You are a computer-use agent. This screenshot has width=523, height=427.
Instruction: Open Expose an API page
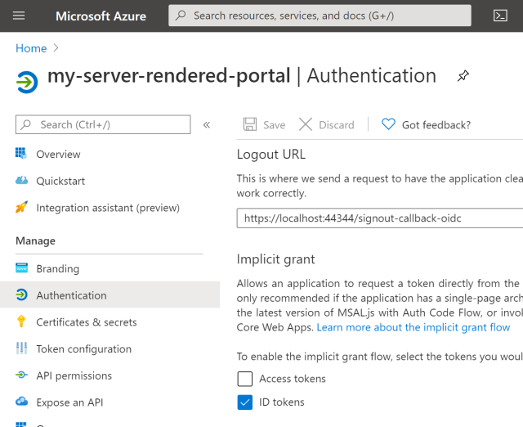(x=69, y=402)
